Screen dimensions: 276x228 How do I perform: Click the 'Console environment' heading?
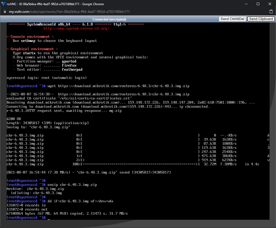click(30, 37)
